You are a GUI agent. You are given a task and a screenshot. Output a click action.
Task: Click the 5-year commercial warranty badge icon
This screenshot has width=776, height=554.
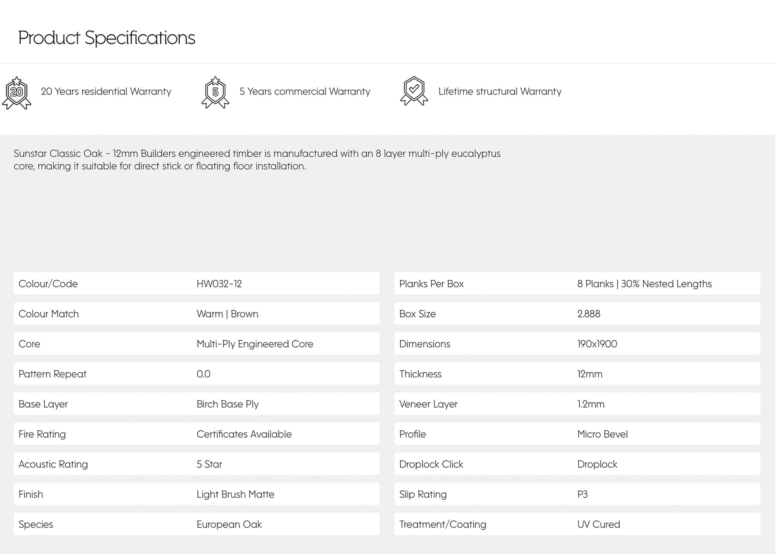(x=215, y=92)
